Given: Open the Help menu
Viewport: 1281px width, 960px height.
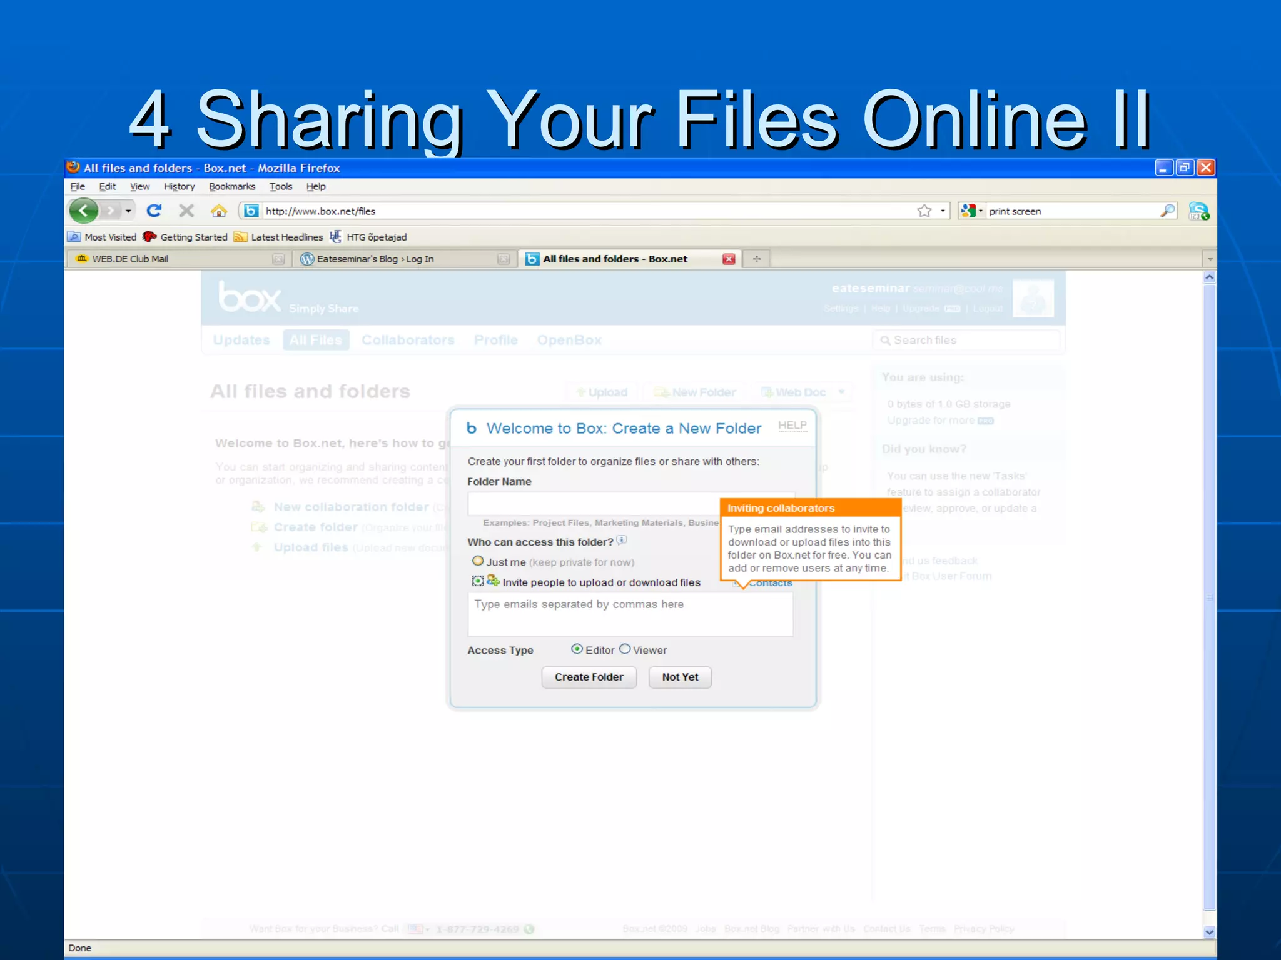Looking at the screenshot, I should (316, 187).
